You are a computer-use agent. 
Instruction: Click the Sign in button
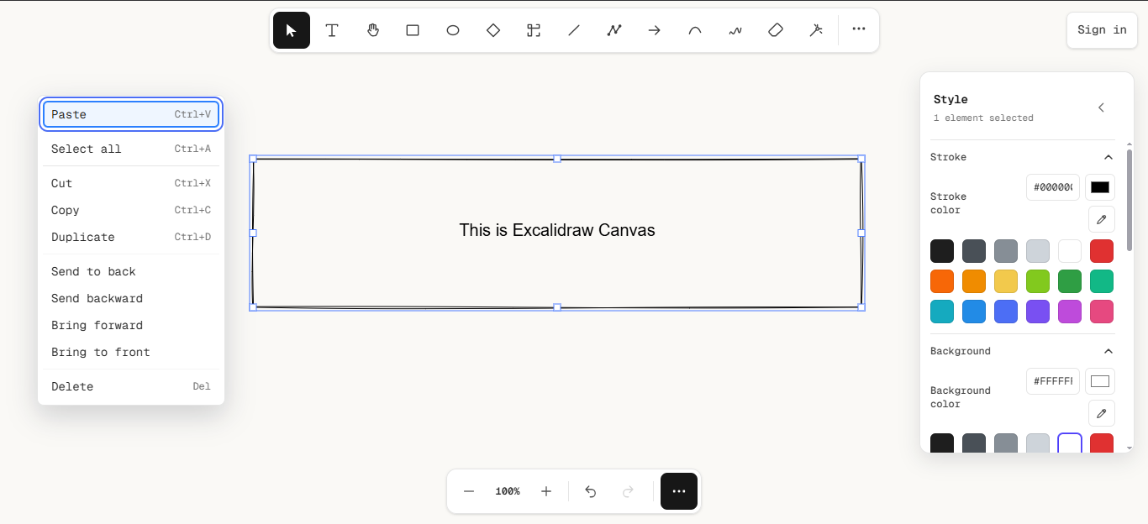(x=1102, y=30)
